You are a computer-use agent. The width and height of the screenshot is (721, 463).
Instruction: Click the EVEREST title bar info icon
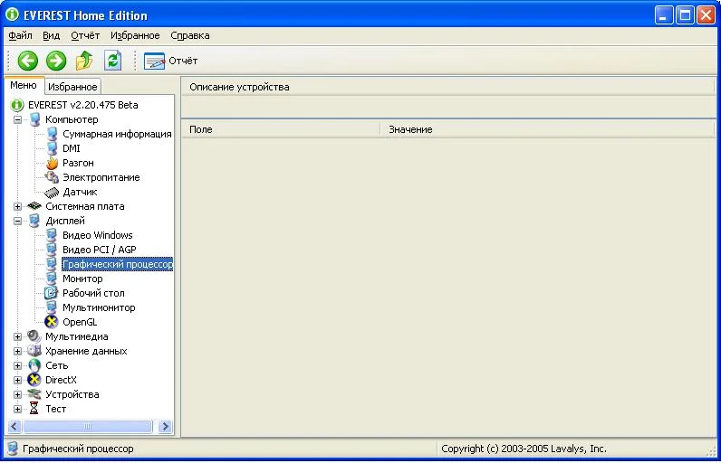tap(13, 14)
